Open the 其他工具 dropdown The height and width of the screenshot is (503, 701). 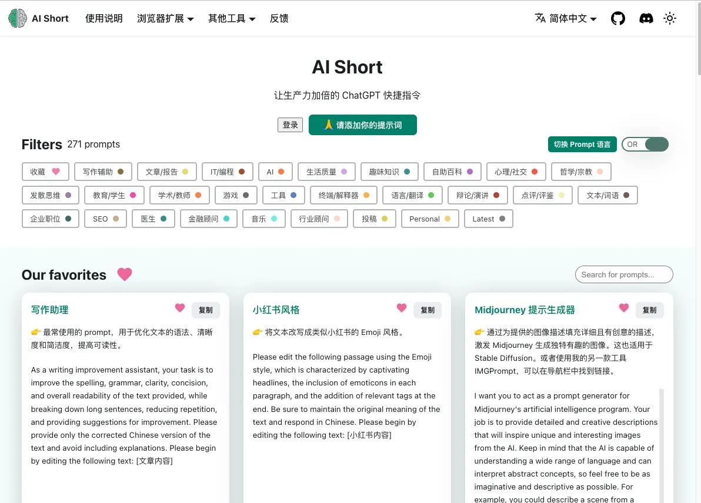(232, 18)
